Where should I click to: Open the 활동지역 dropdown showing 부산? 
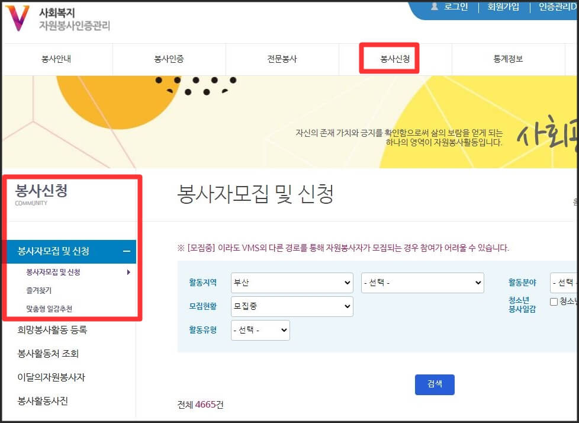tap(291, 283)
